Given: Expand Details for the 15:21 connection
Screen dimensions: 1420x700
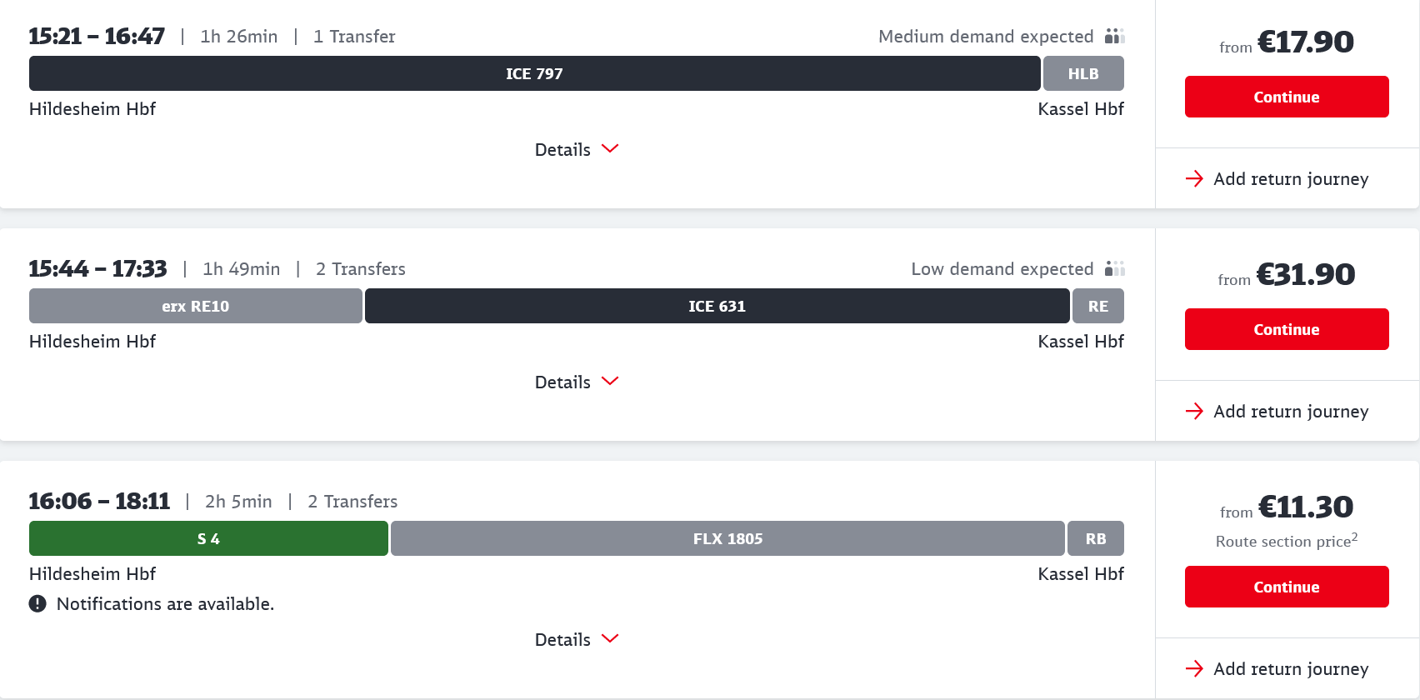Looking at the screenshot, I should [576, 149].
